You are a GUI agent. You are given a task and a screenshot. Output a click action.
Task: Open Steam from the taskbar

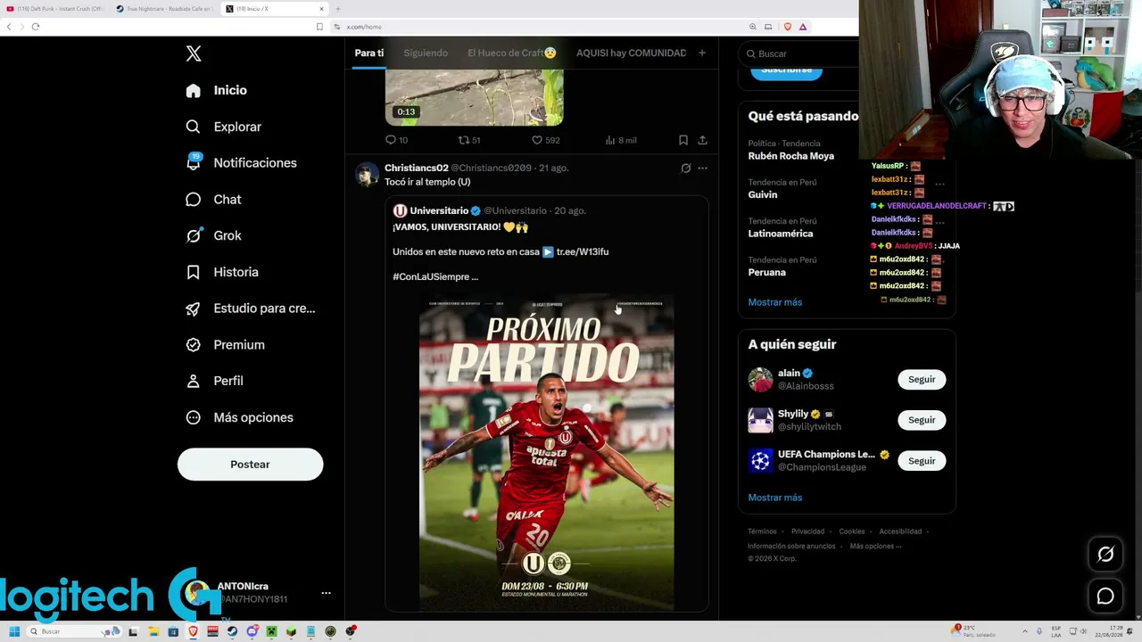coord(233,631)
